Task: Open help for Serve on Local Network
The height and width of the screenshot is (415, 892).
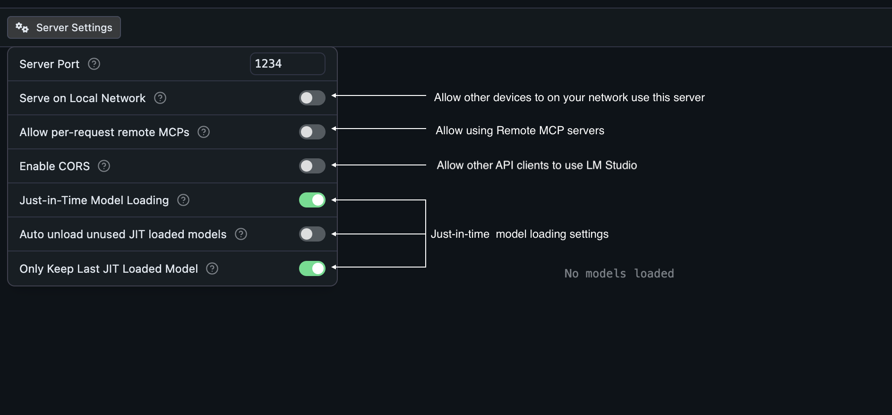Action: [160, 98]
